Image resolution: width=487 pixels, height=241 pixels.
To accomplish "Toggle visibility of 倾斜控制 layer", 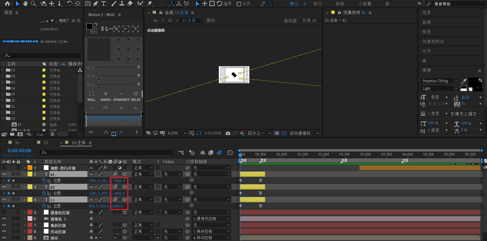I will [x=4, y=225].
